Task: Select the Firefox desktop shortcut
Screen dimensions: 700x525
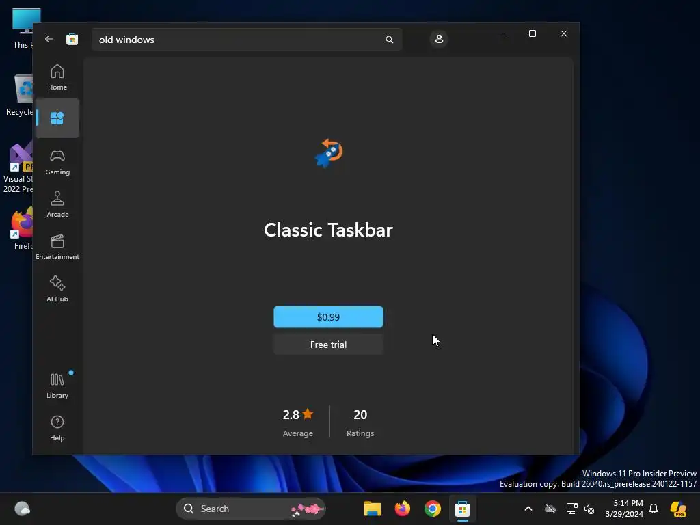Action: [23, 228]
